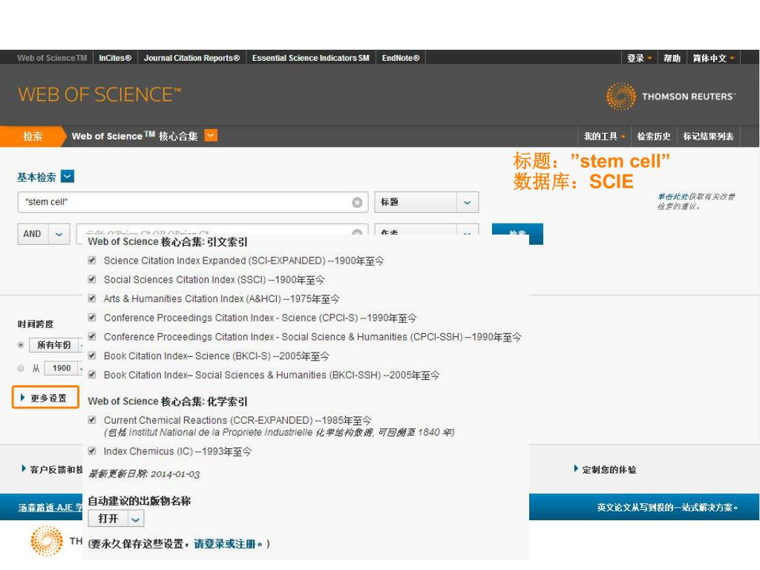Open the 帮助 help menu
Image resolution: width=760 pixels, height=570 pixels.
(x=672, y=58)
